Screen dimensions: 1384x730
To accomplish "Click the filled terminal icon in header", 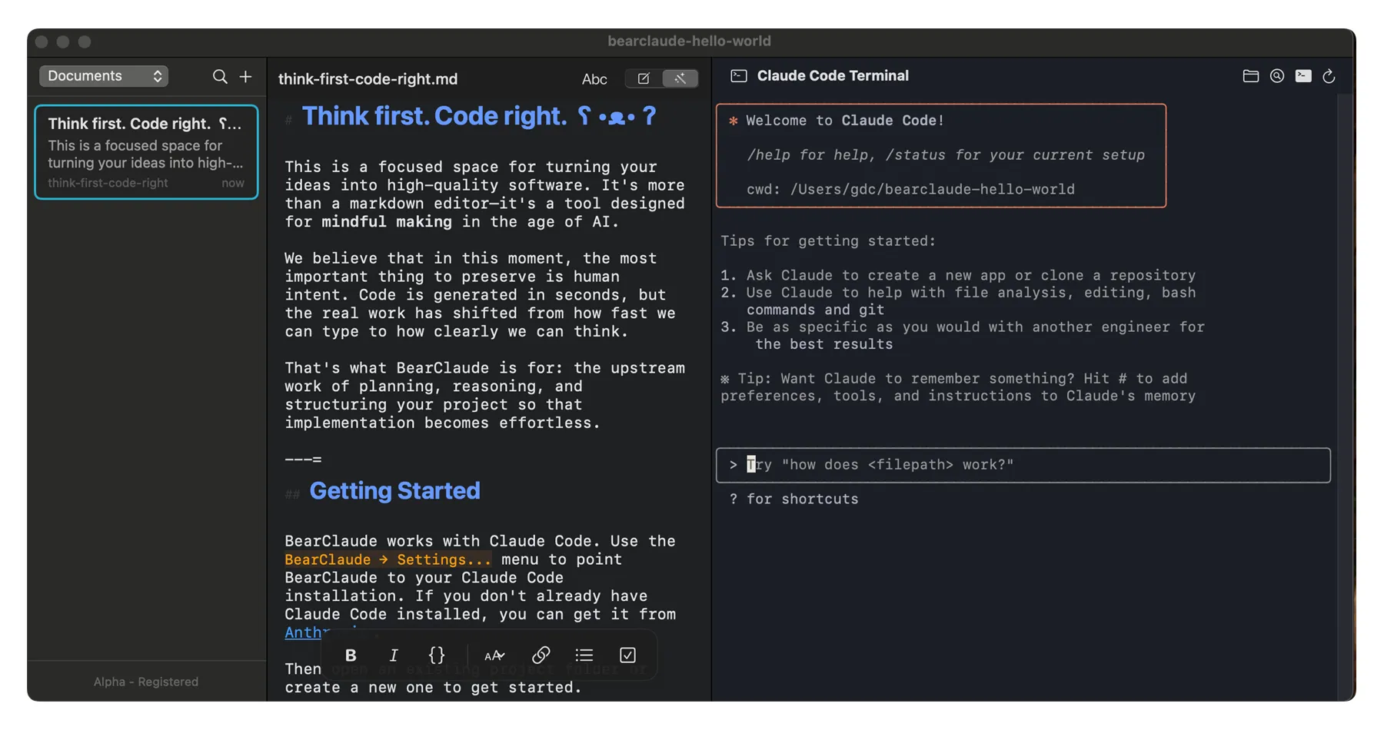I will point(1302,76).
